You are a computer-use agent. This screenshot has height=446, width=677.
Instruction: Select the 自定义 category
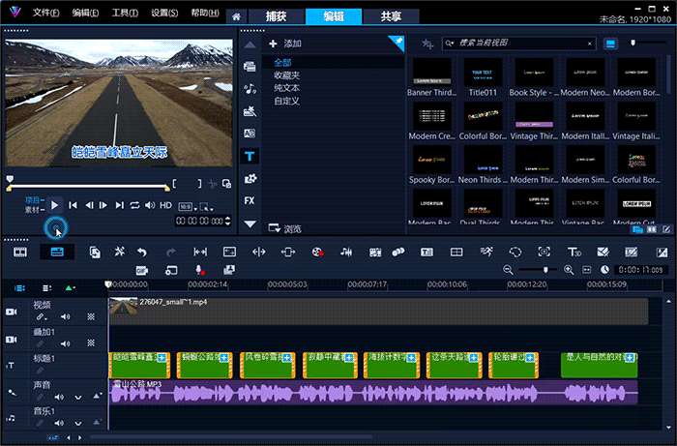(x=286, y=101)
